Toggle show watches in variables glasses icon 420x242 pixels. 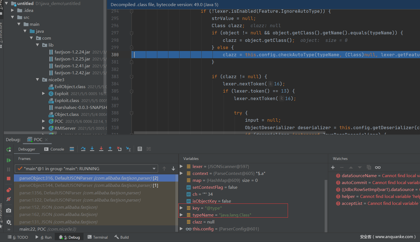pos(378,167)
